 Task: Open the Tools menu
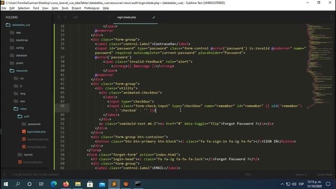pos(65,8)
